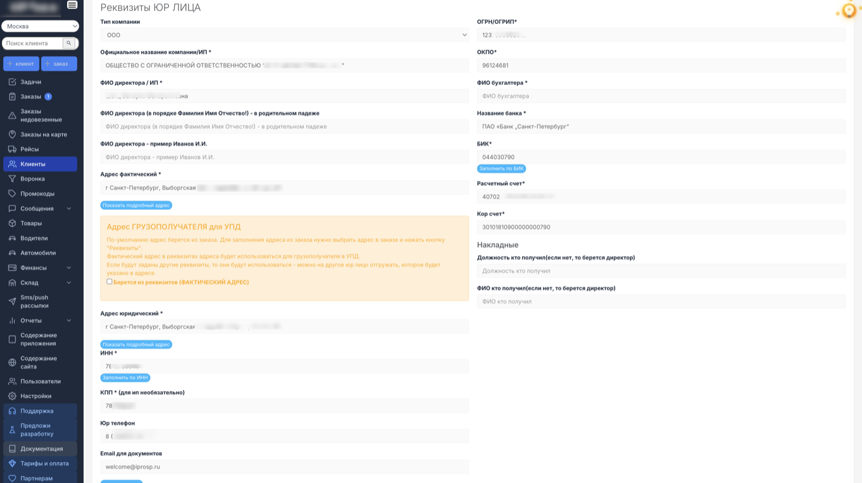Image resolution: width=862 pixels, height=483 pixels.
Task: Click the Заказы на карте pin icon
Action: pyautogui.click(x=12, y=135)
